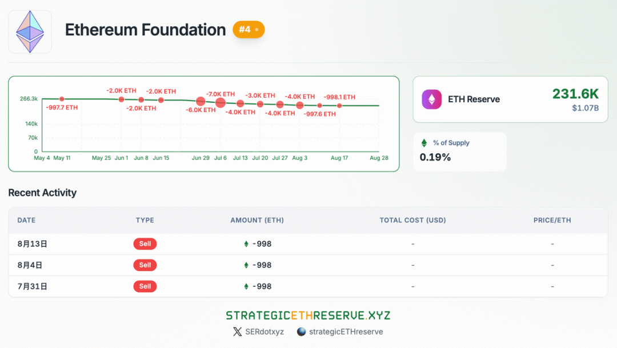Image resolution: width=617 pixels, height=348 pixels.
Task: Sort by the AMOUNT (ETH) column header
Action: tap(257, 220)
